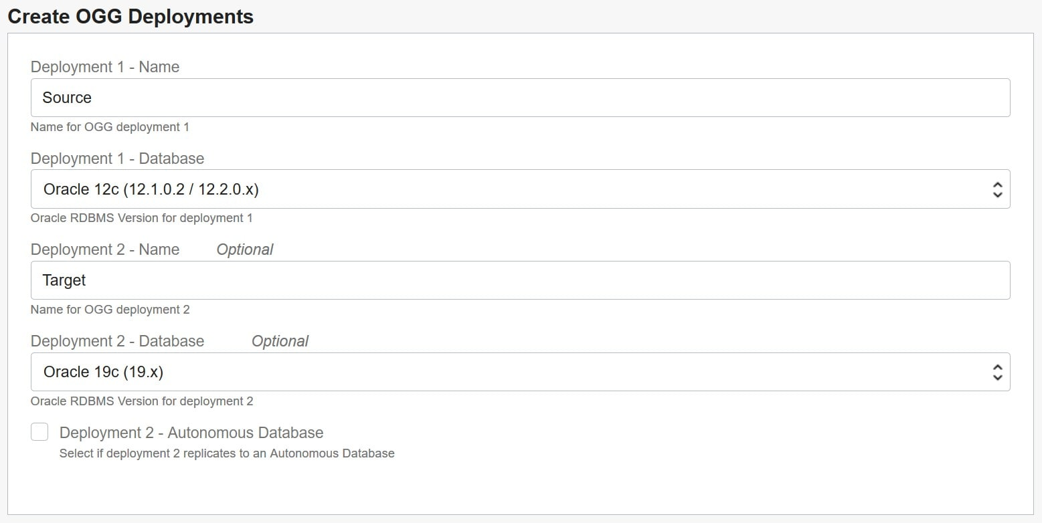
Task: Click the "Deployment 2 - Name" label
Action: coord(105,249)
